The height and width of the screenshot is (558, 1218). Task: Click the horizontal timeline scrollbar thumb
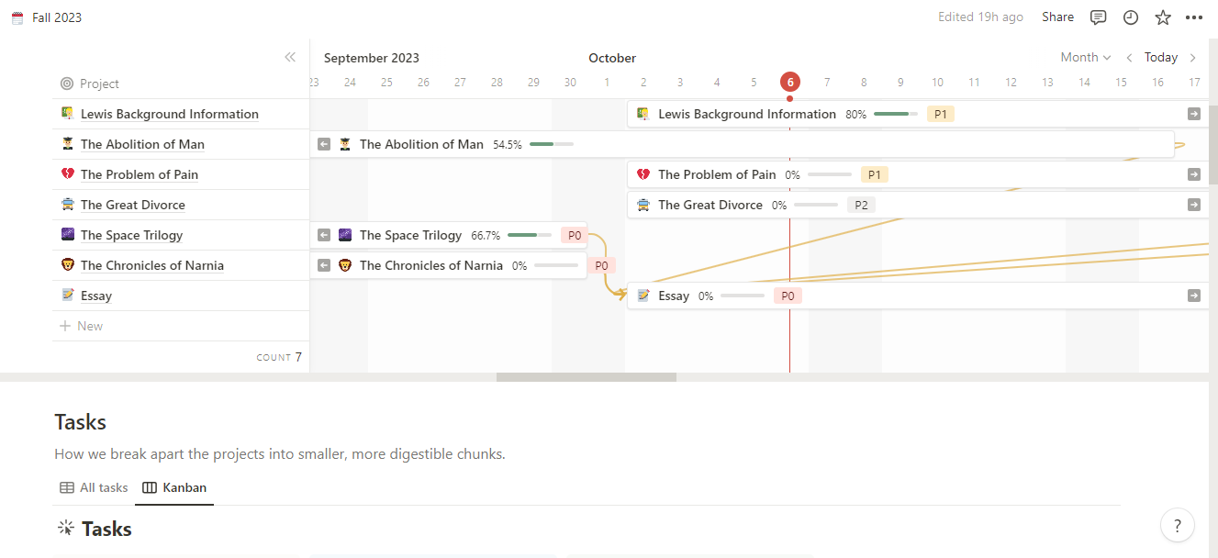pos(587,376)
